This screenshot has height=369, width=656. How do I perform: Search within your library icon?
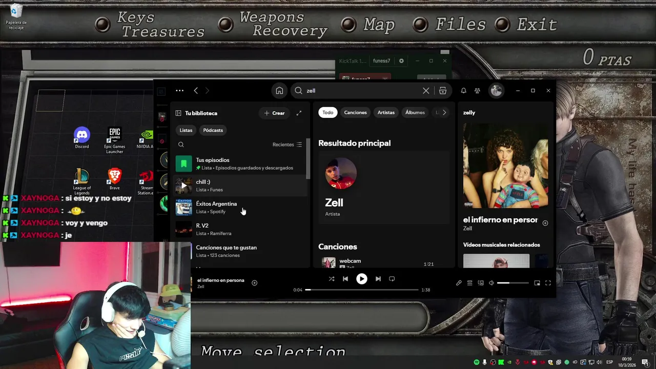coord(181,145)
